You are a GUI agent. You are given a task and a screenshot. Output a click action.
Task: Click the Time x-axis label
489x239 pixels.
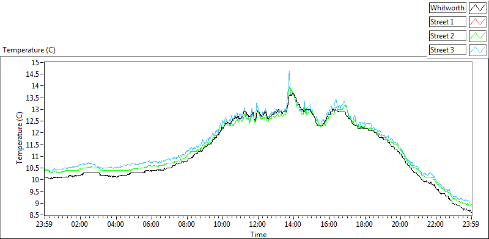[258, 234]
